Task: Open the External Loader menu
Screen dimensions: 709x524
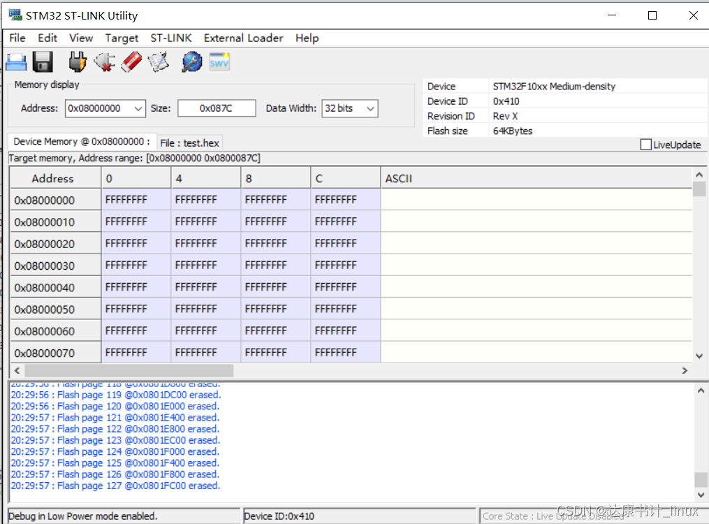Action: [x=243, y=38]
